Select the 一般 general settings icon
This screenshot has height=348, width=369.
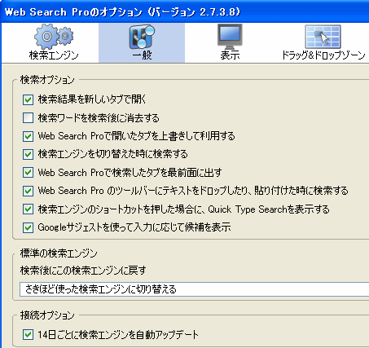point(142,37)
